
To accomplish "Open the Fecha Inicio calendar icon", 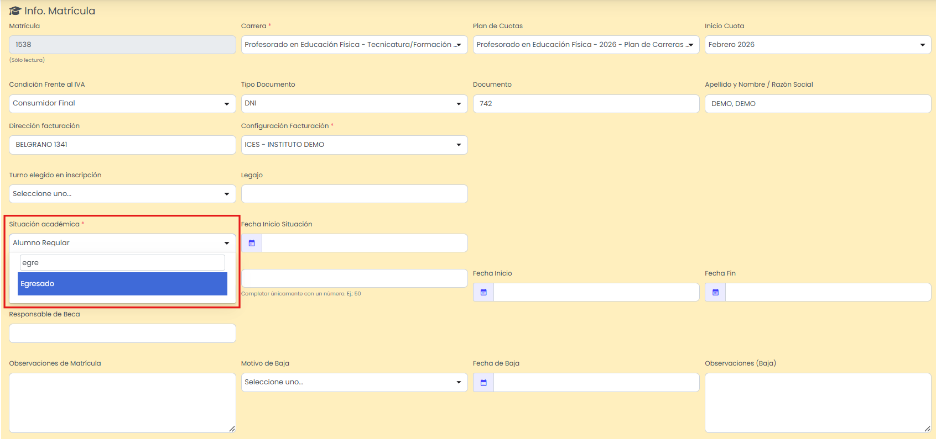I will pyautogui.click(x=483, y=292).
